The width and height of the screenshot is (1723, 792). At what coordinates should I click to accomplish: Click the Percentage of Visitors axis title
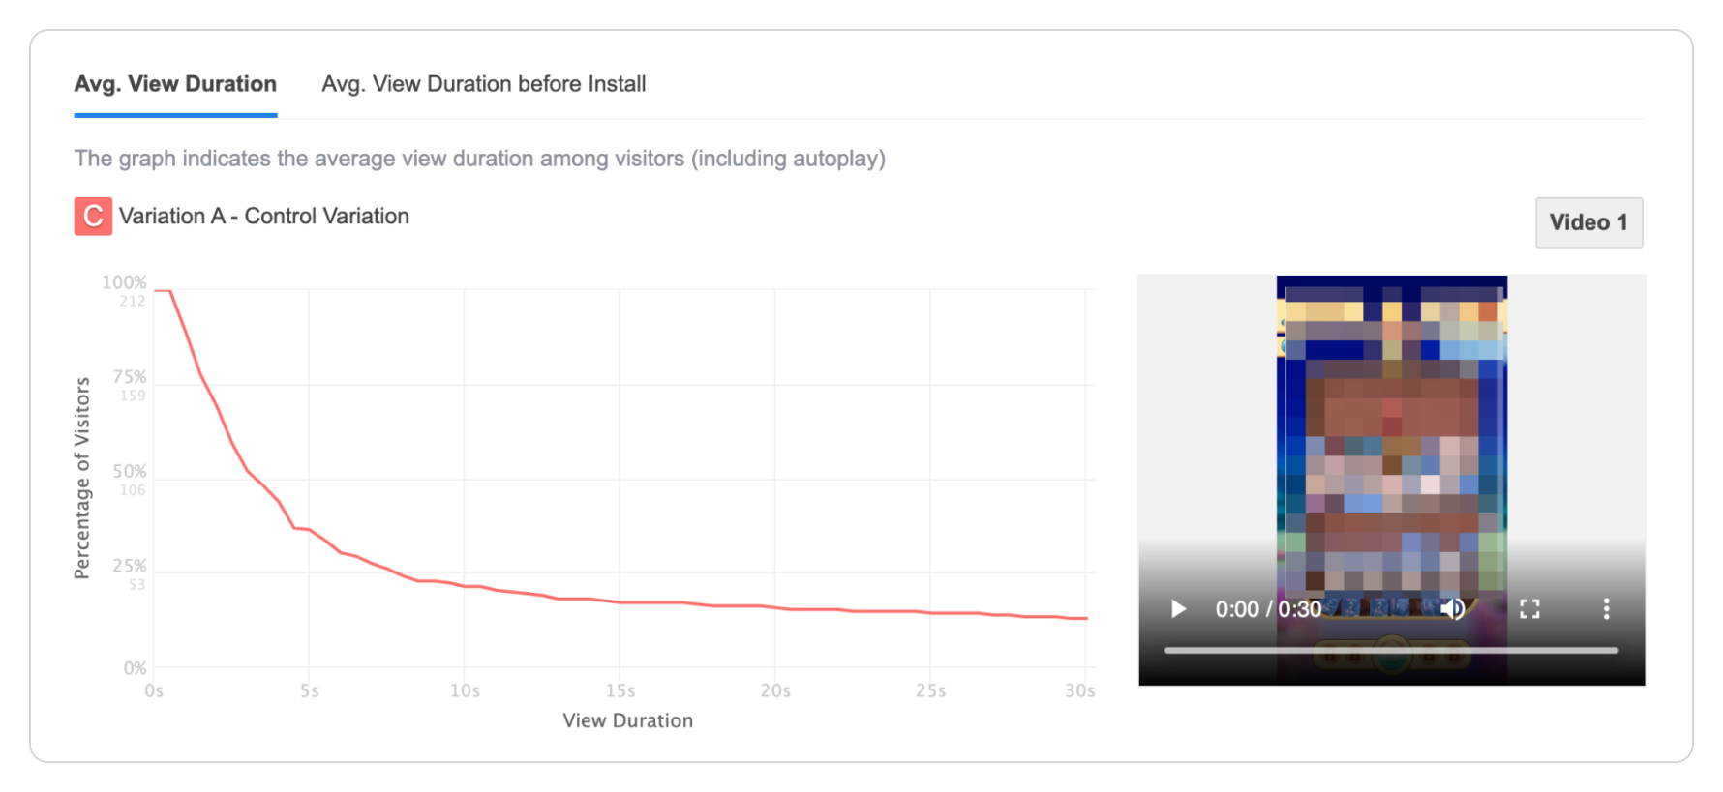tap(82, 478)
